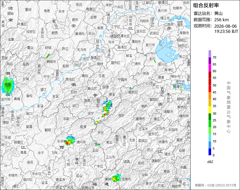This screenshot has height=190, width=240.
Task: Click the radar echo over 蕲春
Action: click(x=8, y=85)
